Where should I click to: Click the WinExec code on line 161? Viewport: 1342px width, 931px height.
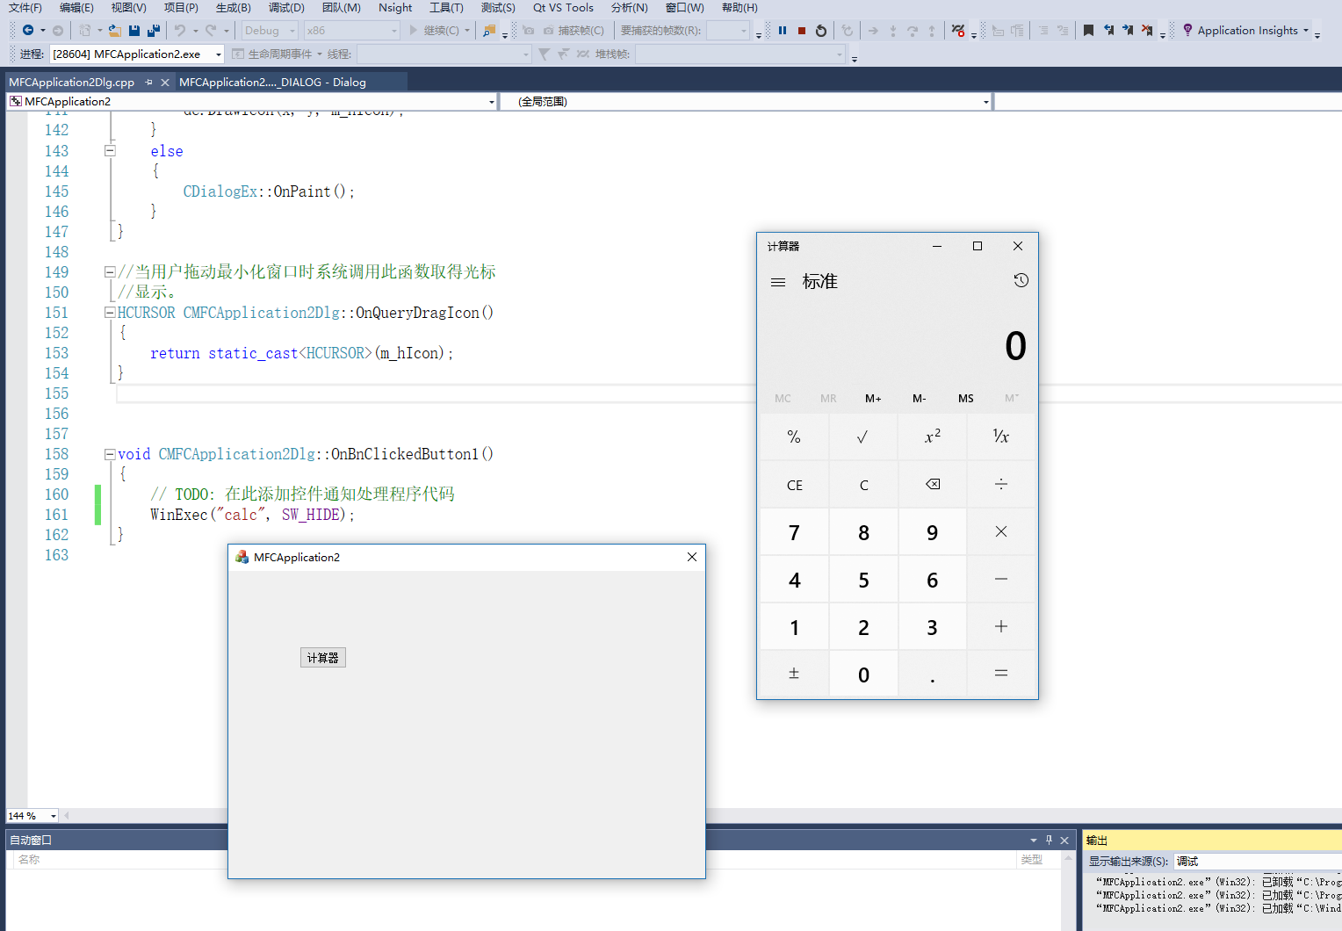[252, 515]
